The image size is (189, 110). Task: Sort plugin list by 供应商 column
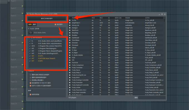128,18
